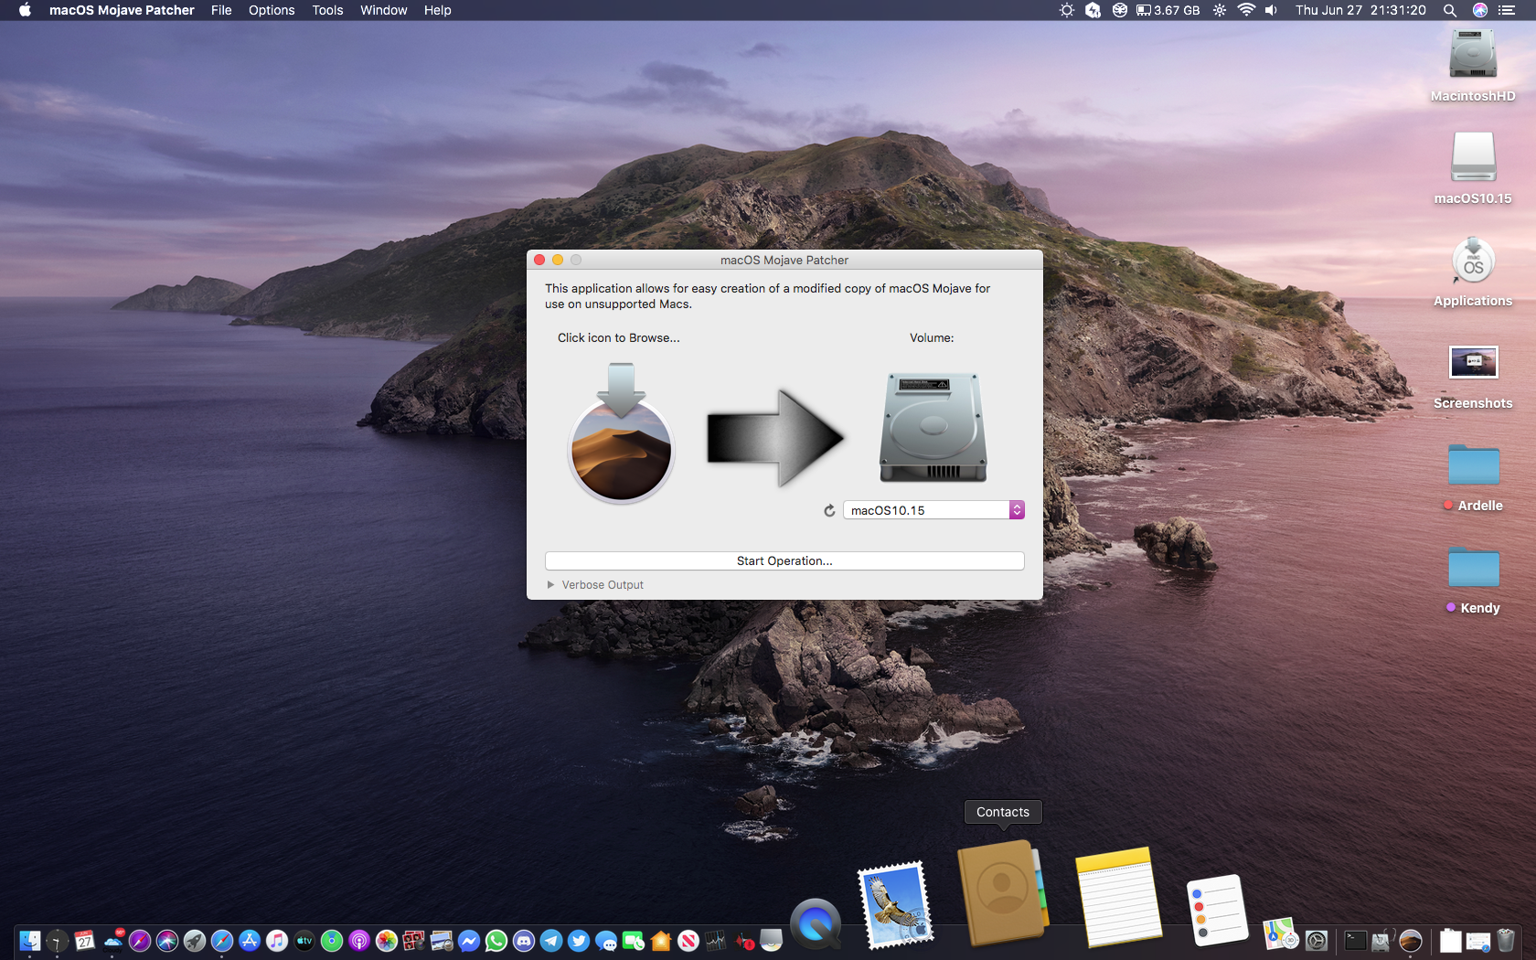
Task: Open the Home app in the Dock
Action: tap(661, 940)
